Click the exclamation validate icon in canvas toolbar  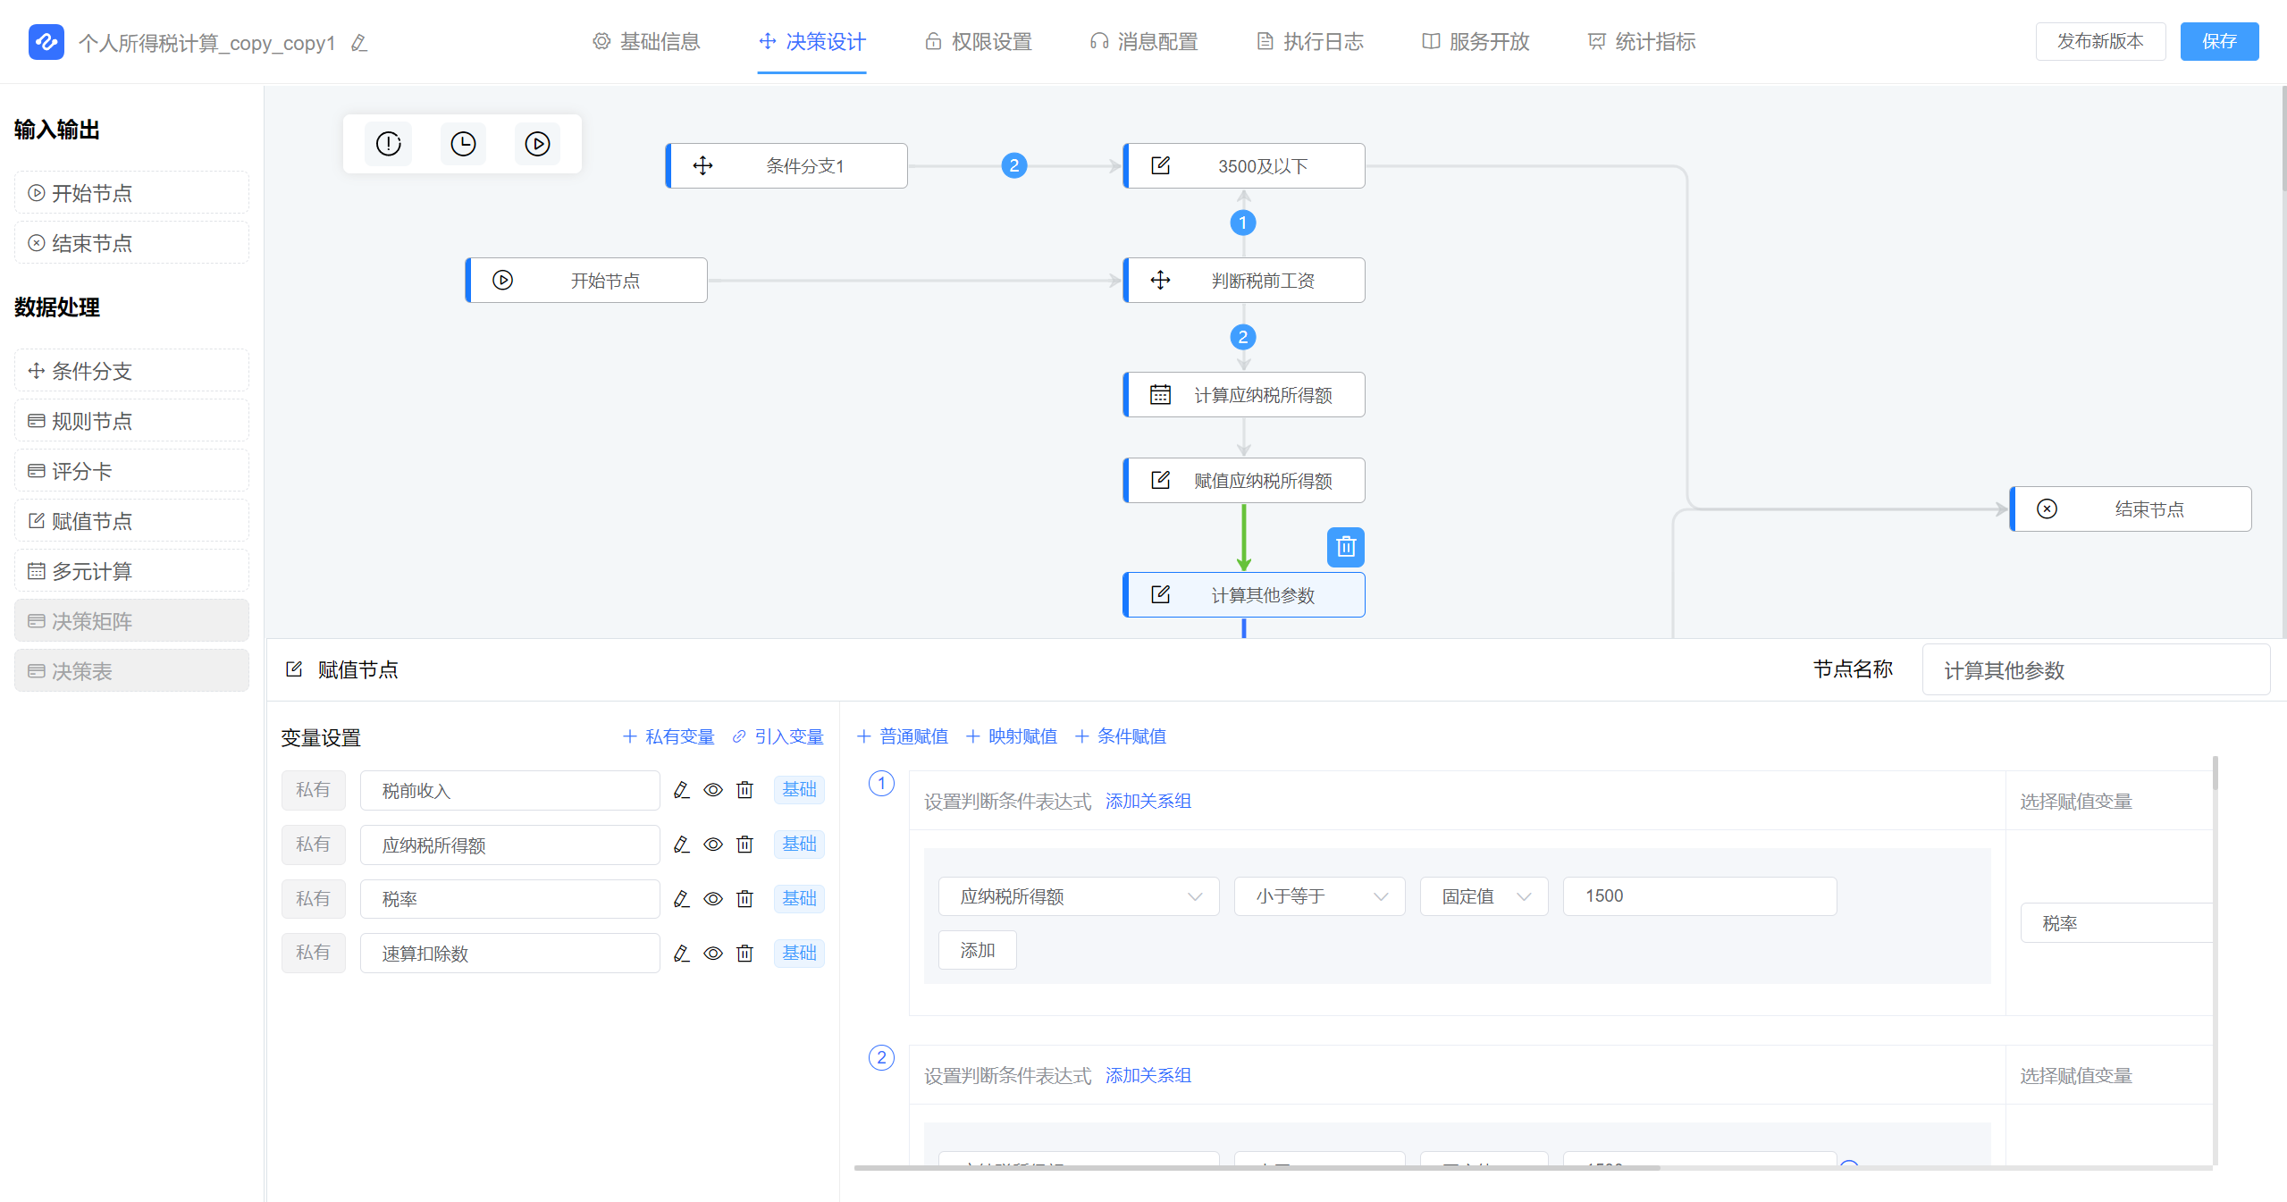point(388,144)
